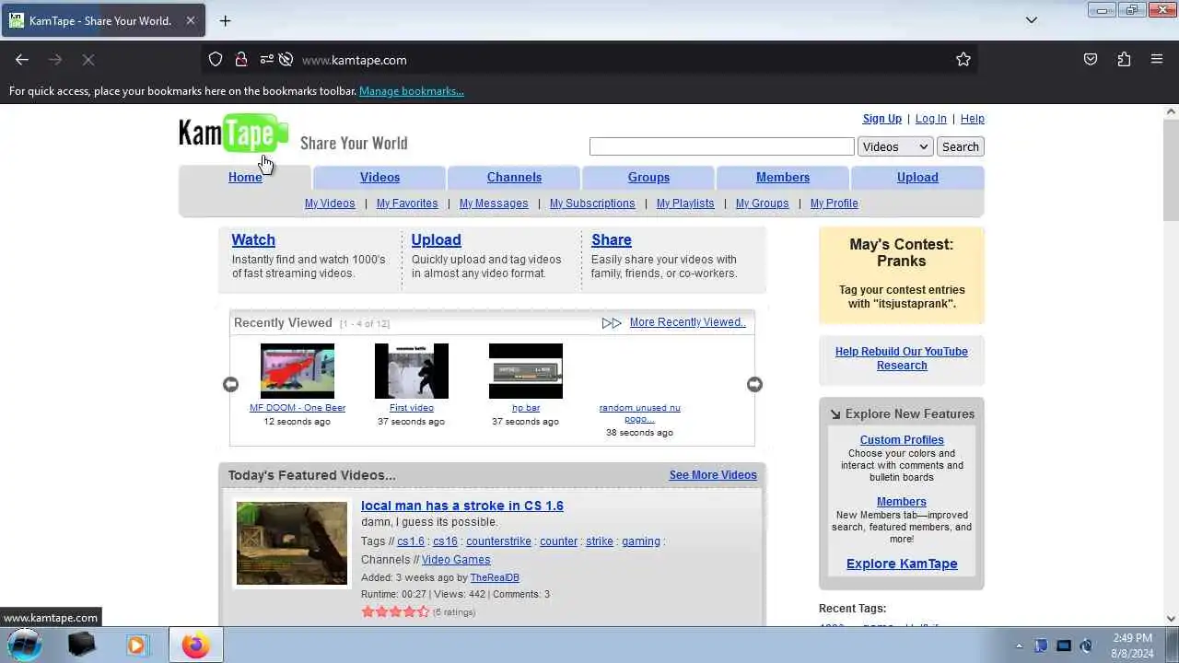
Task: Open My Profile submenu link
Action: (x=835, y=204)
